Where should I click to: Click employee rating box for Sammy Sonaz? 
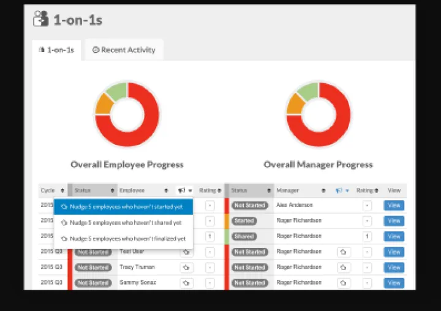click(210, 283)
